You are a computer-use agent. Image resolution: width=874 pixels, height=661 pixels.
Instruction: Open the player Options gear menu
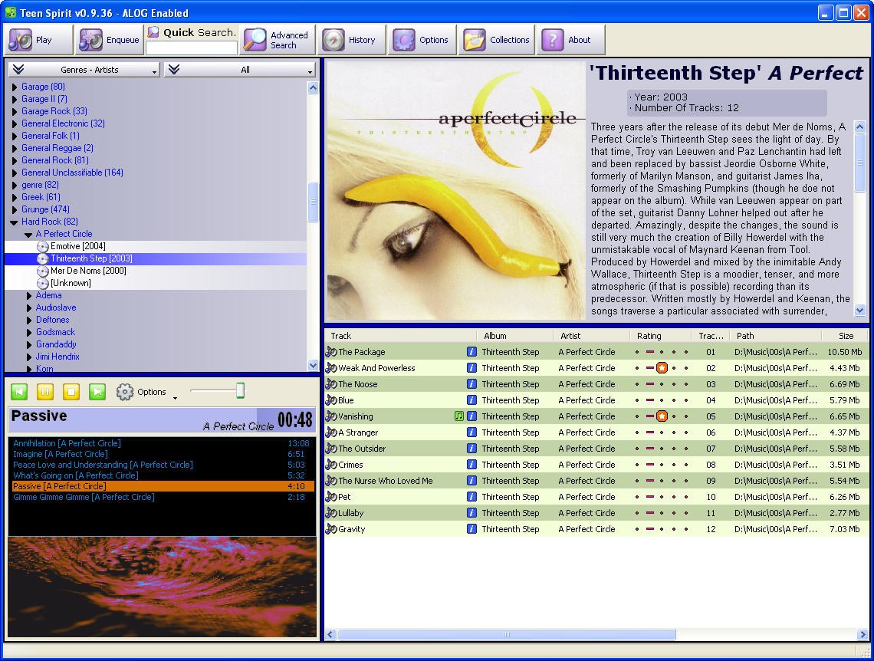[146, 392]
